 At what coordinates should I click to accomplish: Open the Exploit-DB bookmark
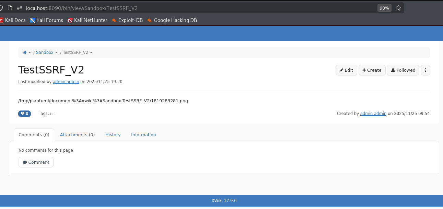(127, 20)
